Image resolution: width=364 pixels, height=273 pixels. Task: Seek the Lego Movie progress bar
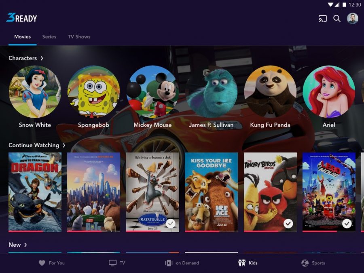(329, 231)
